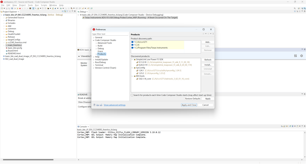
Task: Collapse SimpleLink Low Power F3 SDK group
Action: click(132, 60)
